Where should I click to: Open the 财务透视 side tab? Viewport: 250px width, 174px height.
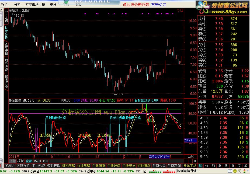click(x=6, y=65)
